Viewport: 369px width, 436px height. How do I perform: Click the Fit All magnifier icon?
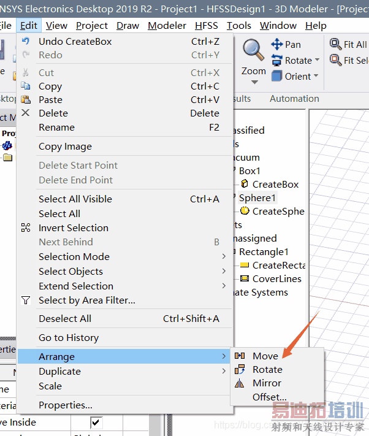point(335,44)
